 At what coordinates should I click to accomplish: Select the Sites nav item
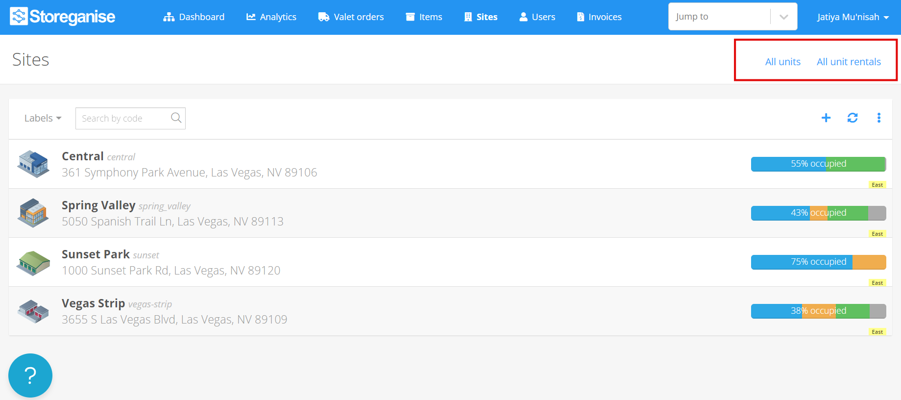pyautogui.click(x=481, y=17)
